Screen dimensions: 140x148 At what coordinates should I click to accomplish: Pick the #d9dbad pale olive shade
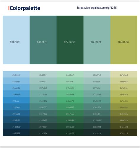(124, 74)
